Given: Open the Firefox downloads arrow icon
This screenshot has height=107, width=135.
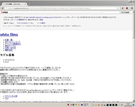Looking at the screenshot, I should coord(123,8).
